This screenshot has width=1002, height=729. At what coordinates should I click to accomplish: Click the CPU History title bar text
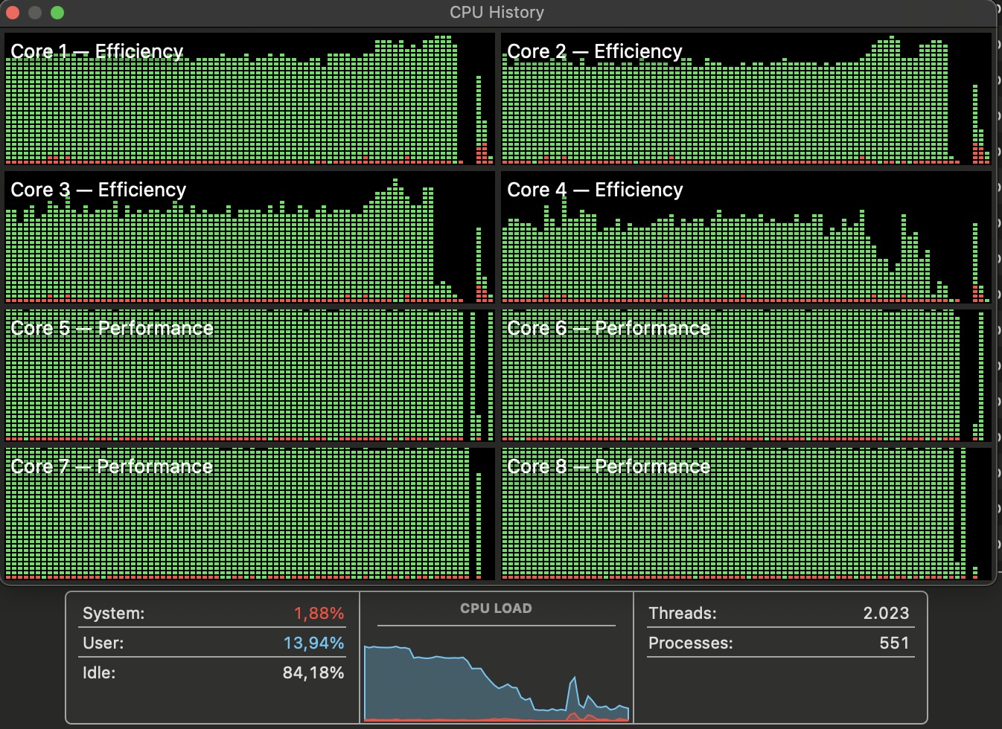497,13
